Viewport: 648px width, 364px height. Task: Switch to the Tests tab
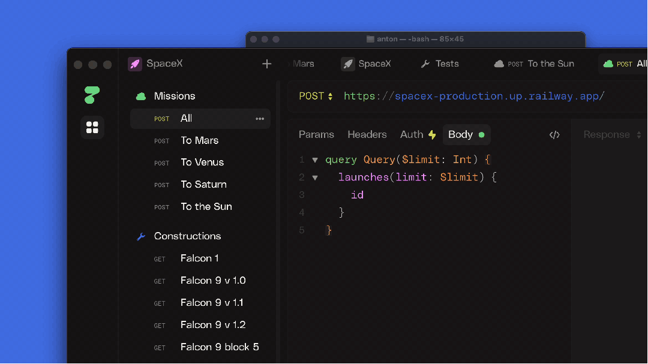(x=440, y=64)
